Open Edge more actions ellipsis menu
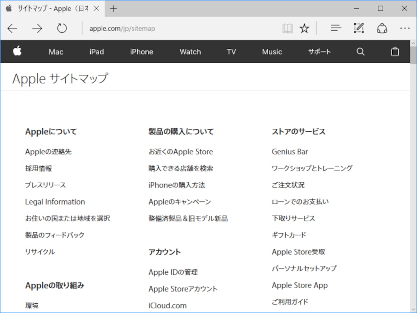The width and height of the screenshot is (417, 313). click(x=405, y=28)
